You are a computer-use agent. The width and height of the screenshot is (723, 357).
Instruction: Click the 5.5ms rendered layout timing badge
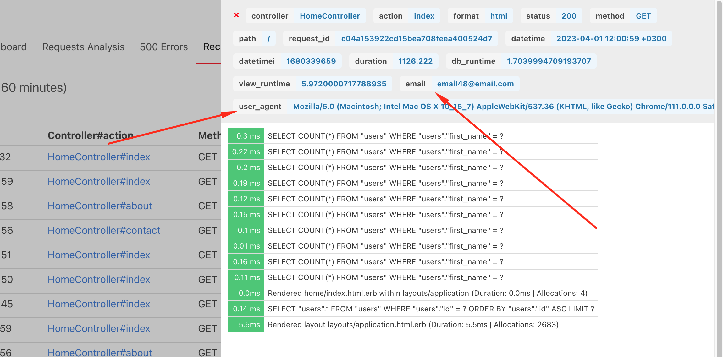[246, 325]
